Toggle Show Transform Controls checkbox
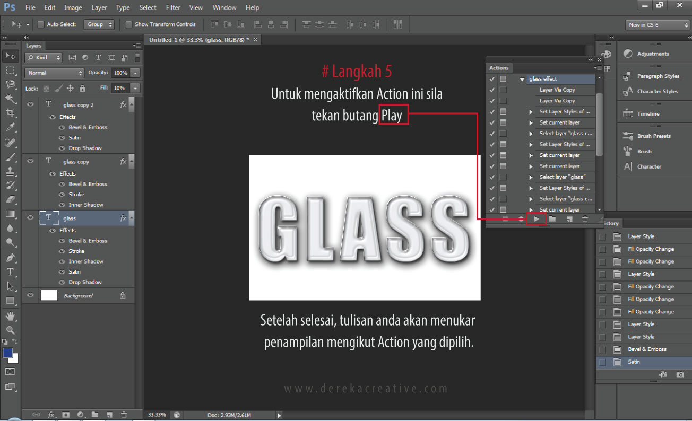The width and height of the screenshot is (692, 421). (x=128, y=24)
